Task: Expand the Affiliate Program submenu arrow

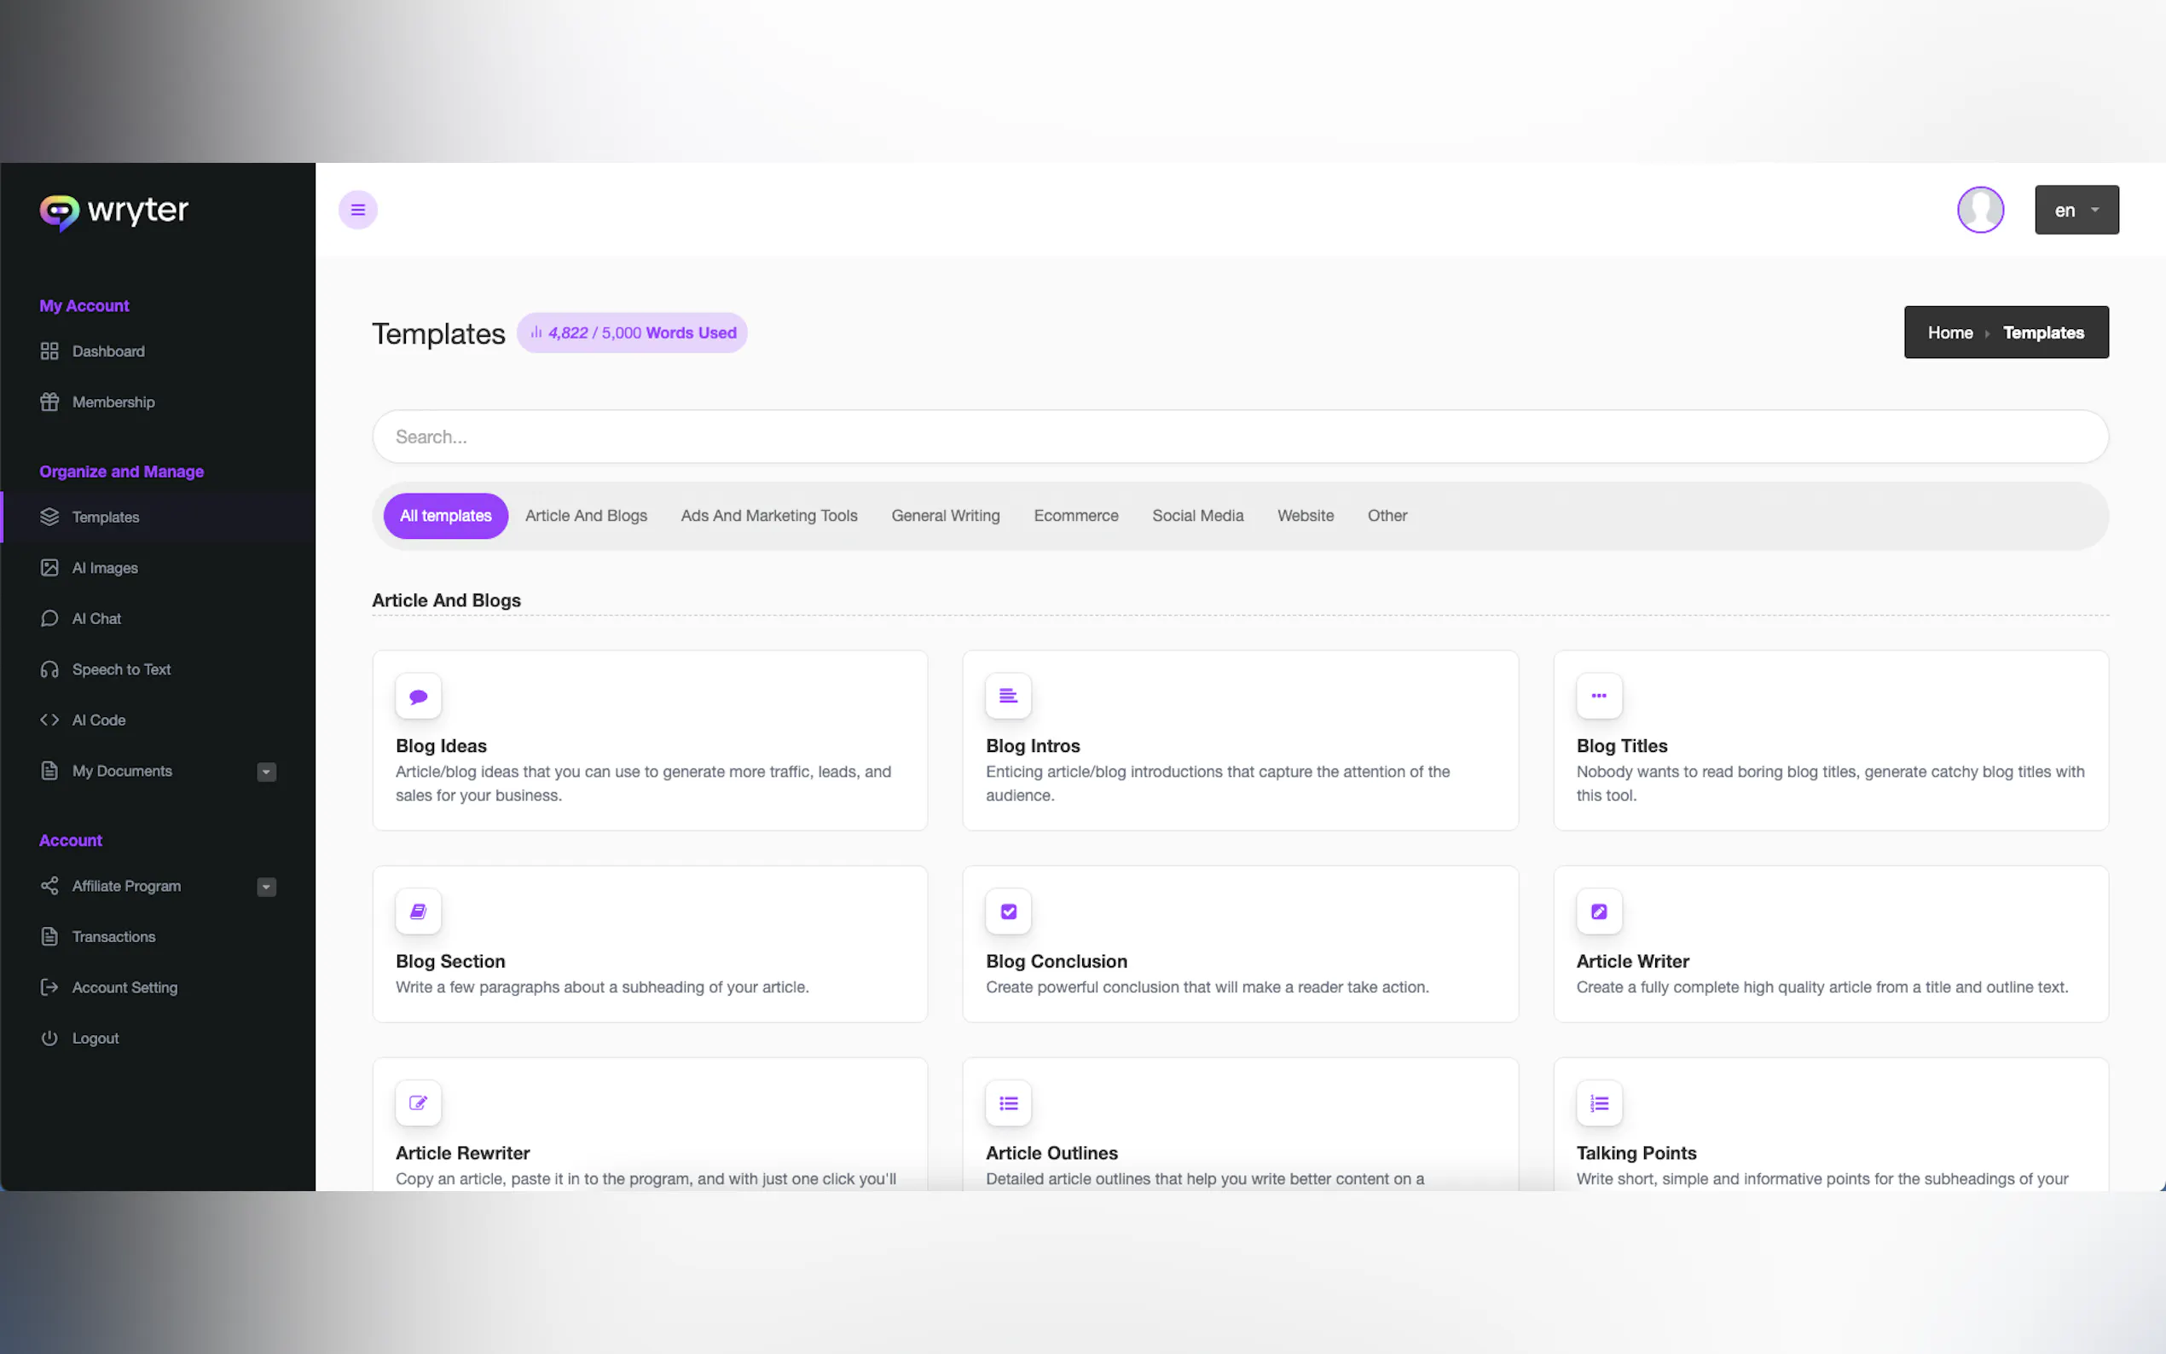Action: pos(266,887)
